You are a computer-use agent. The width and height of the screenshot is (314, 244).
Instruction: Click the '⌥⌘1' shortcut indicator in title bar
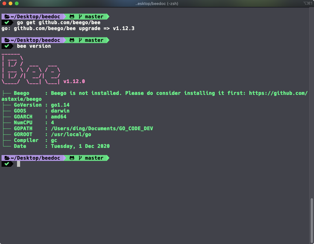point(308,3)
